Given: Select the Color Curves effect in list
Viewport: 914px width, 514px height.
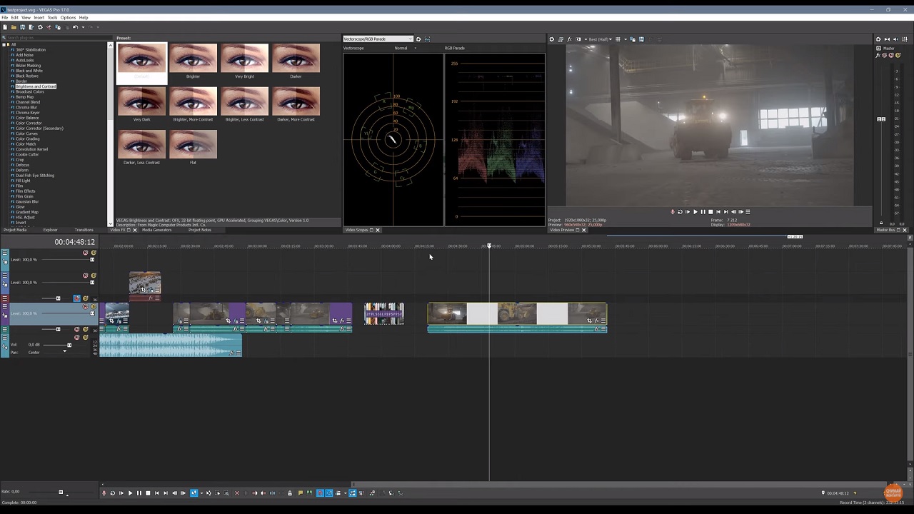Looking at the screenshot, I should pyautogui.click(x=27, y=133).
